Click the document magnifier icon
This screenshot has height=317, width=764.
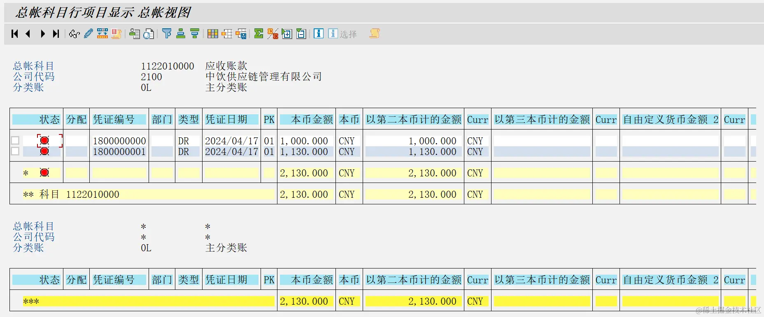(149, 34)
